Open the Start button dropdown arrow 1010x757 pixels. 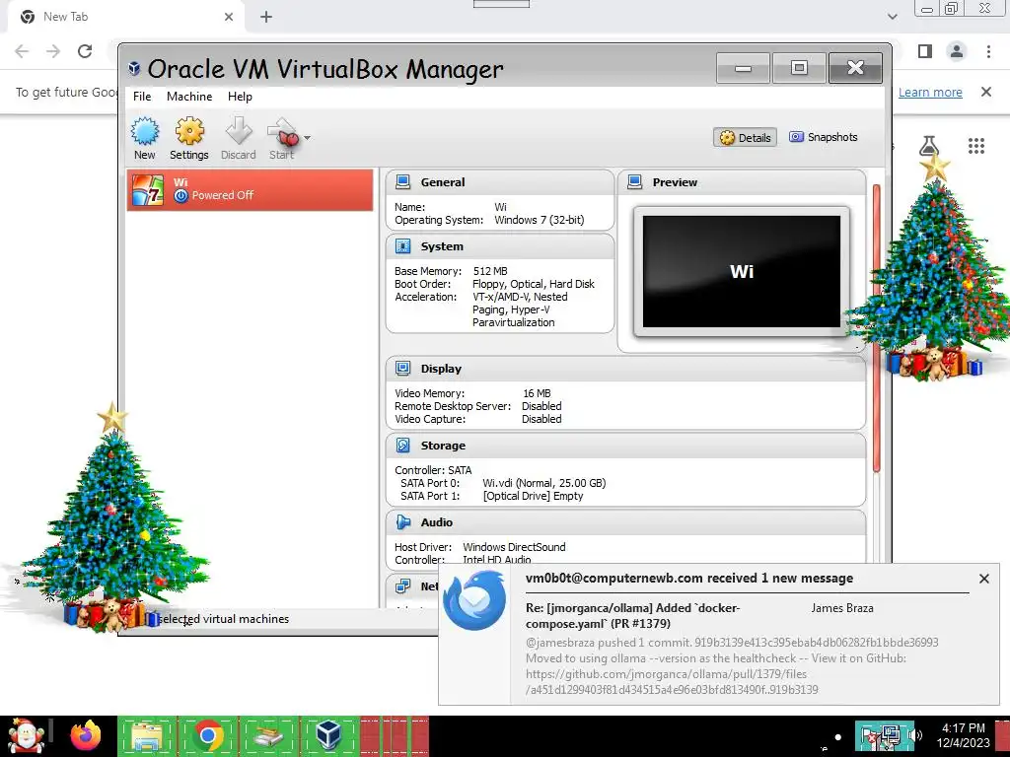(x=308, y=138)
